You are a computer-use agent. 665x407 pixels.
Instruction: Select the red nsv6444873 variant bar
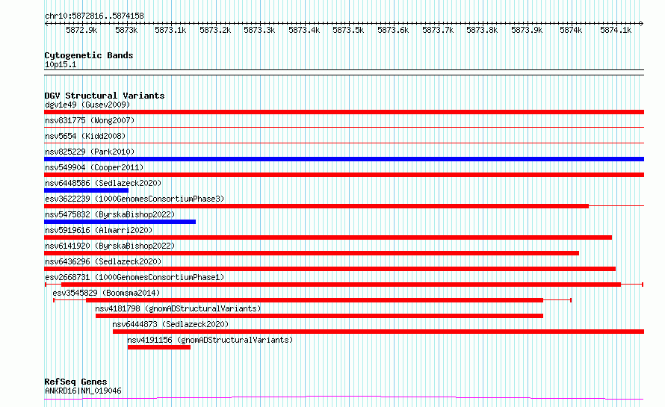(x=378, y=332)
